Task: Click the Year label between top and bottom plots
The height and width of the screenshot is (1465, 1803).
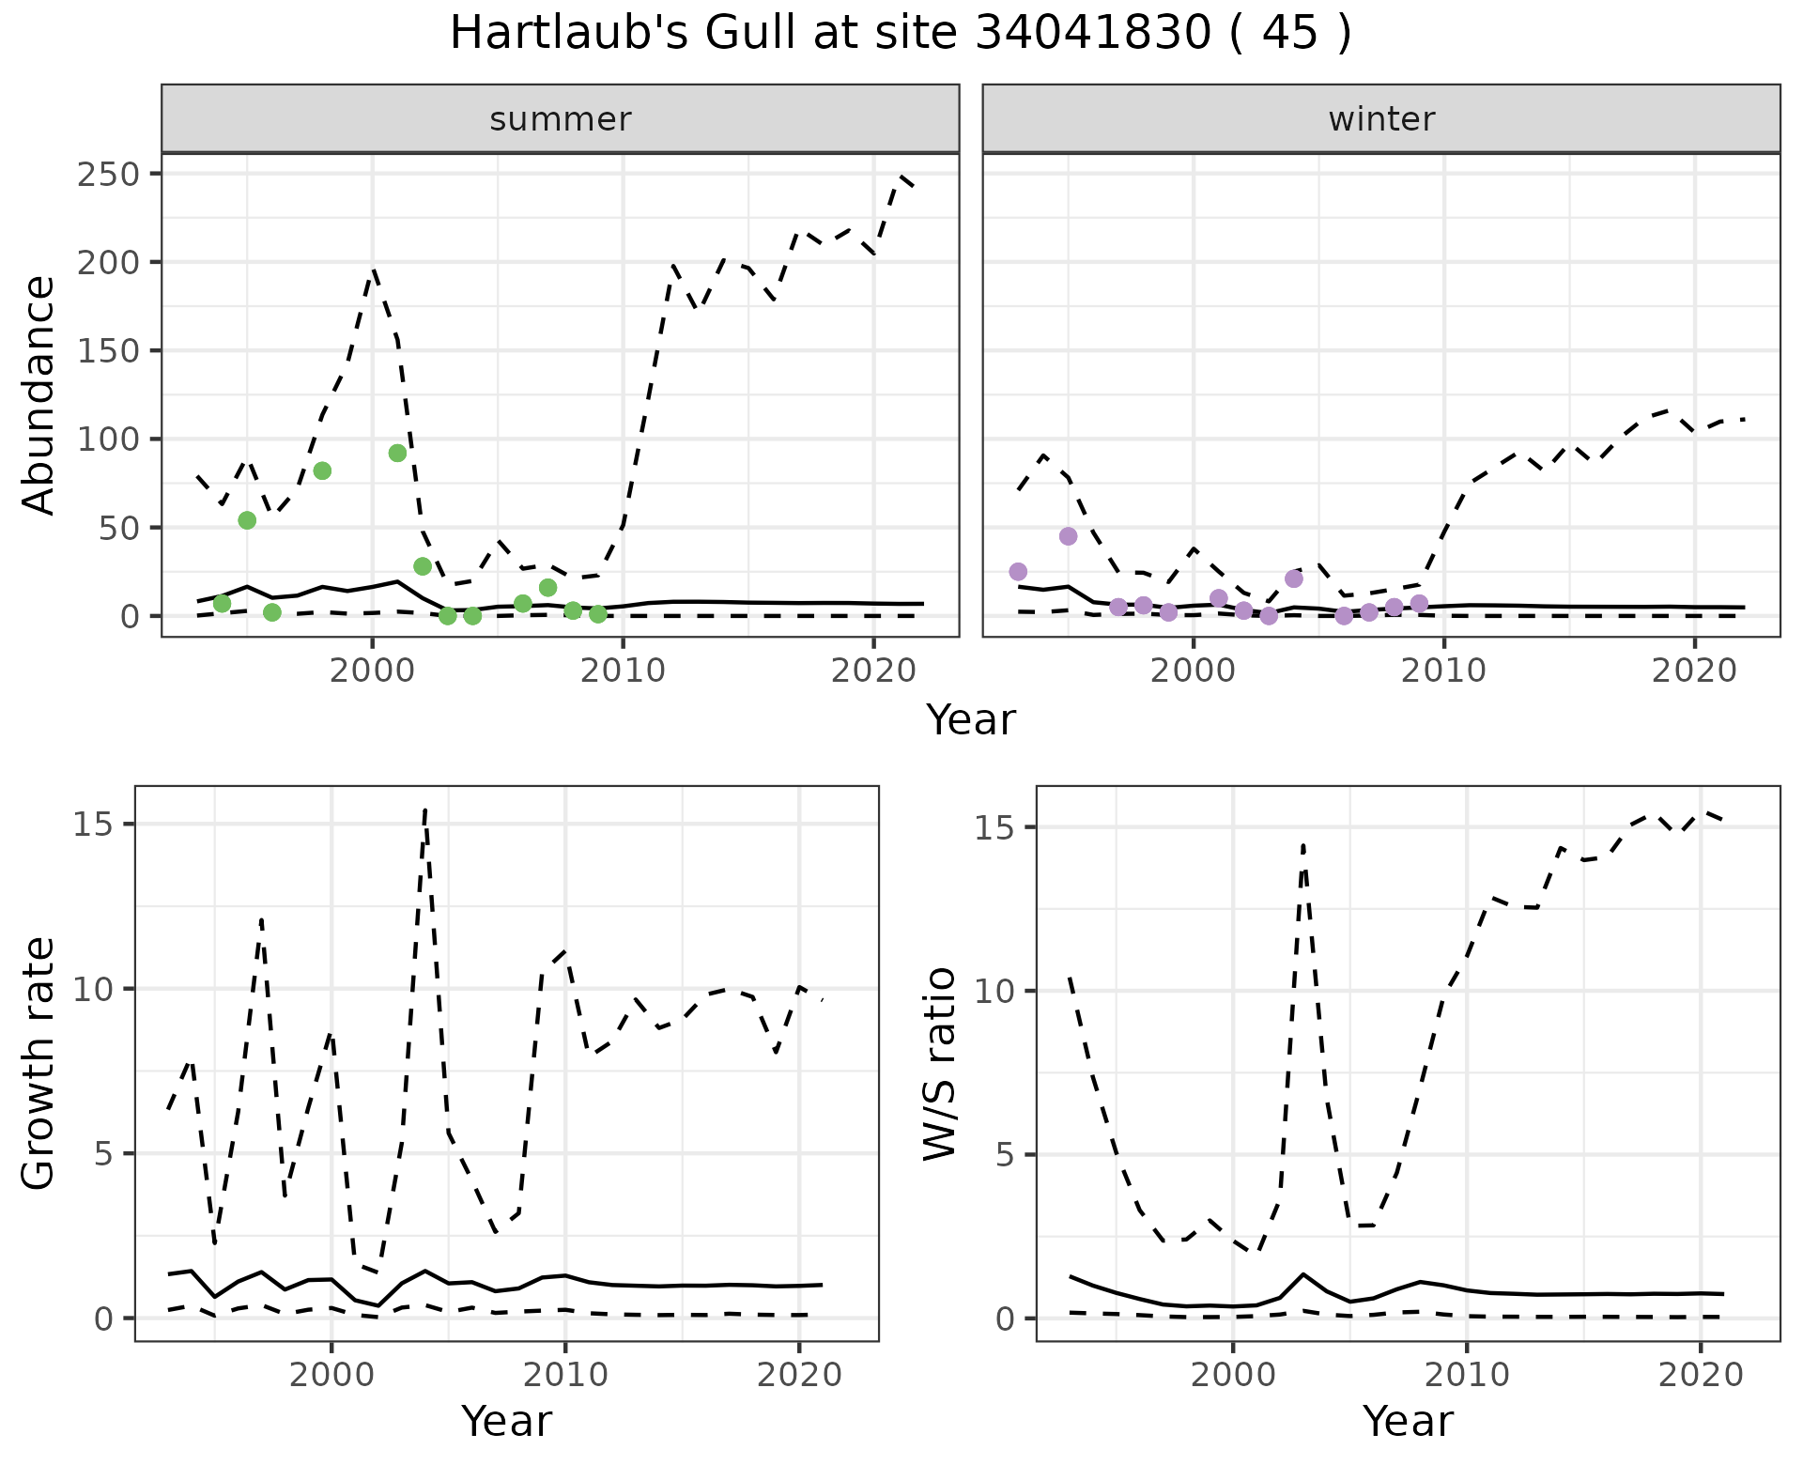Action: [971, 720]
